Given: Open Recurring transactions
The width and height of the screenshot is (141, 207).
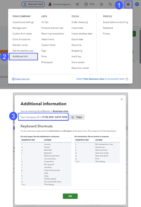Looking at the screenshot, I should (53, 33).
